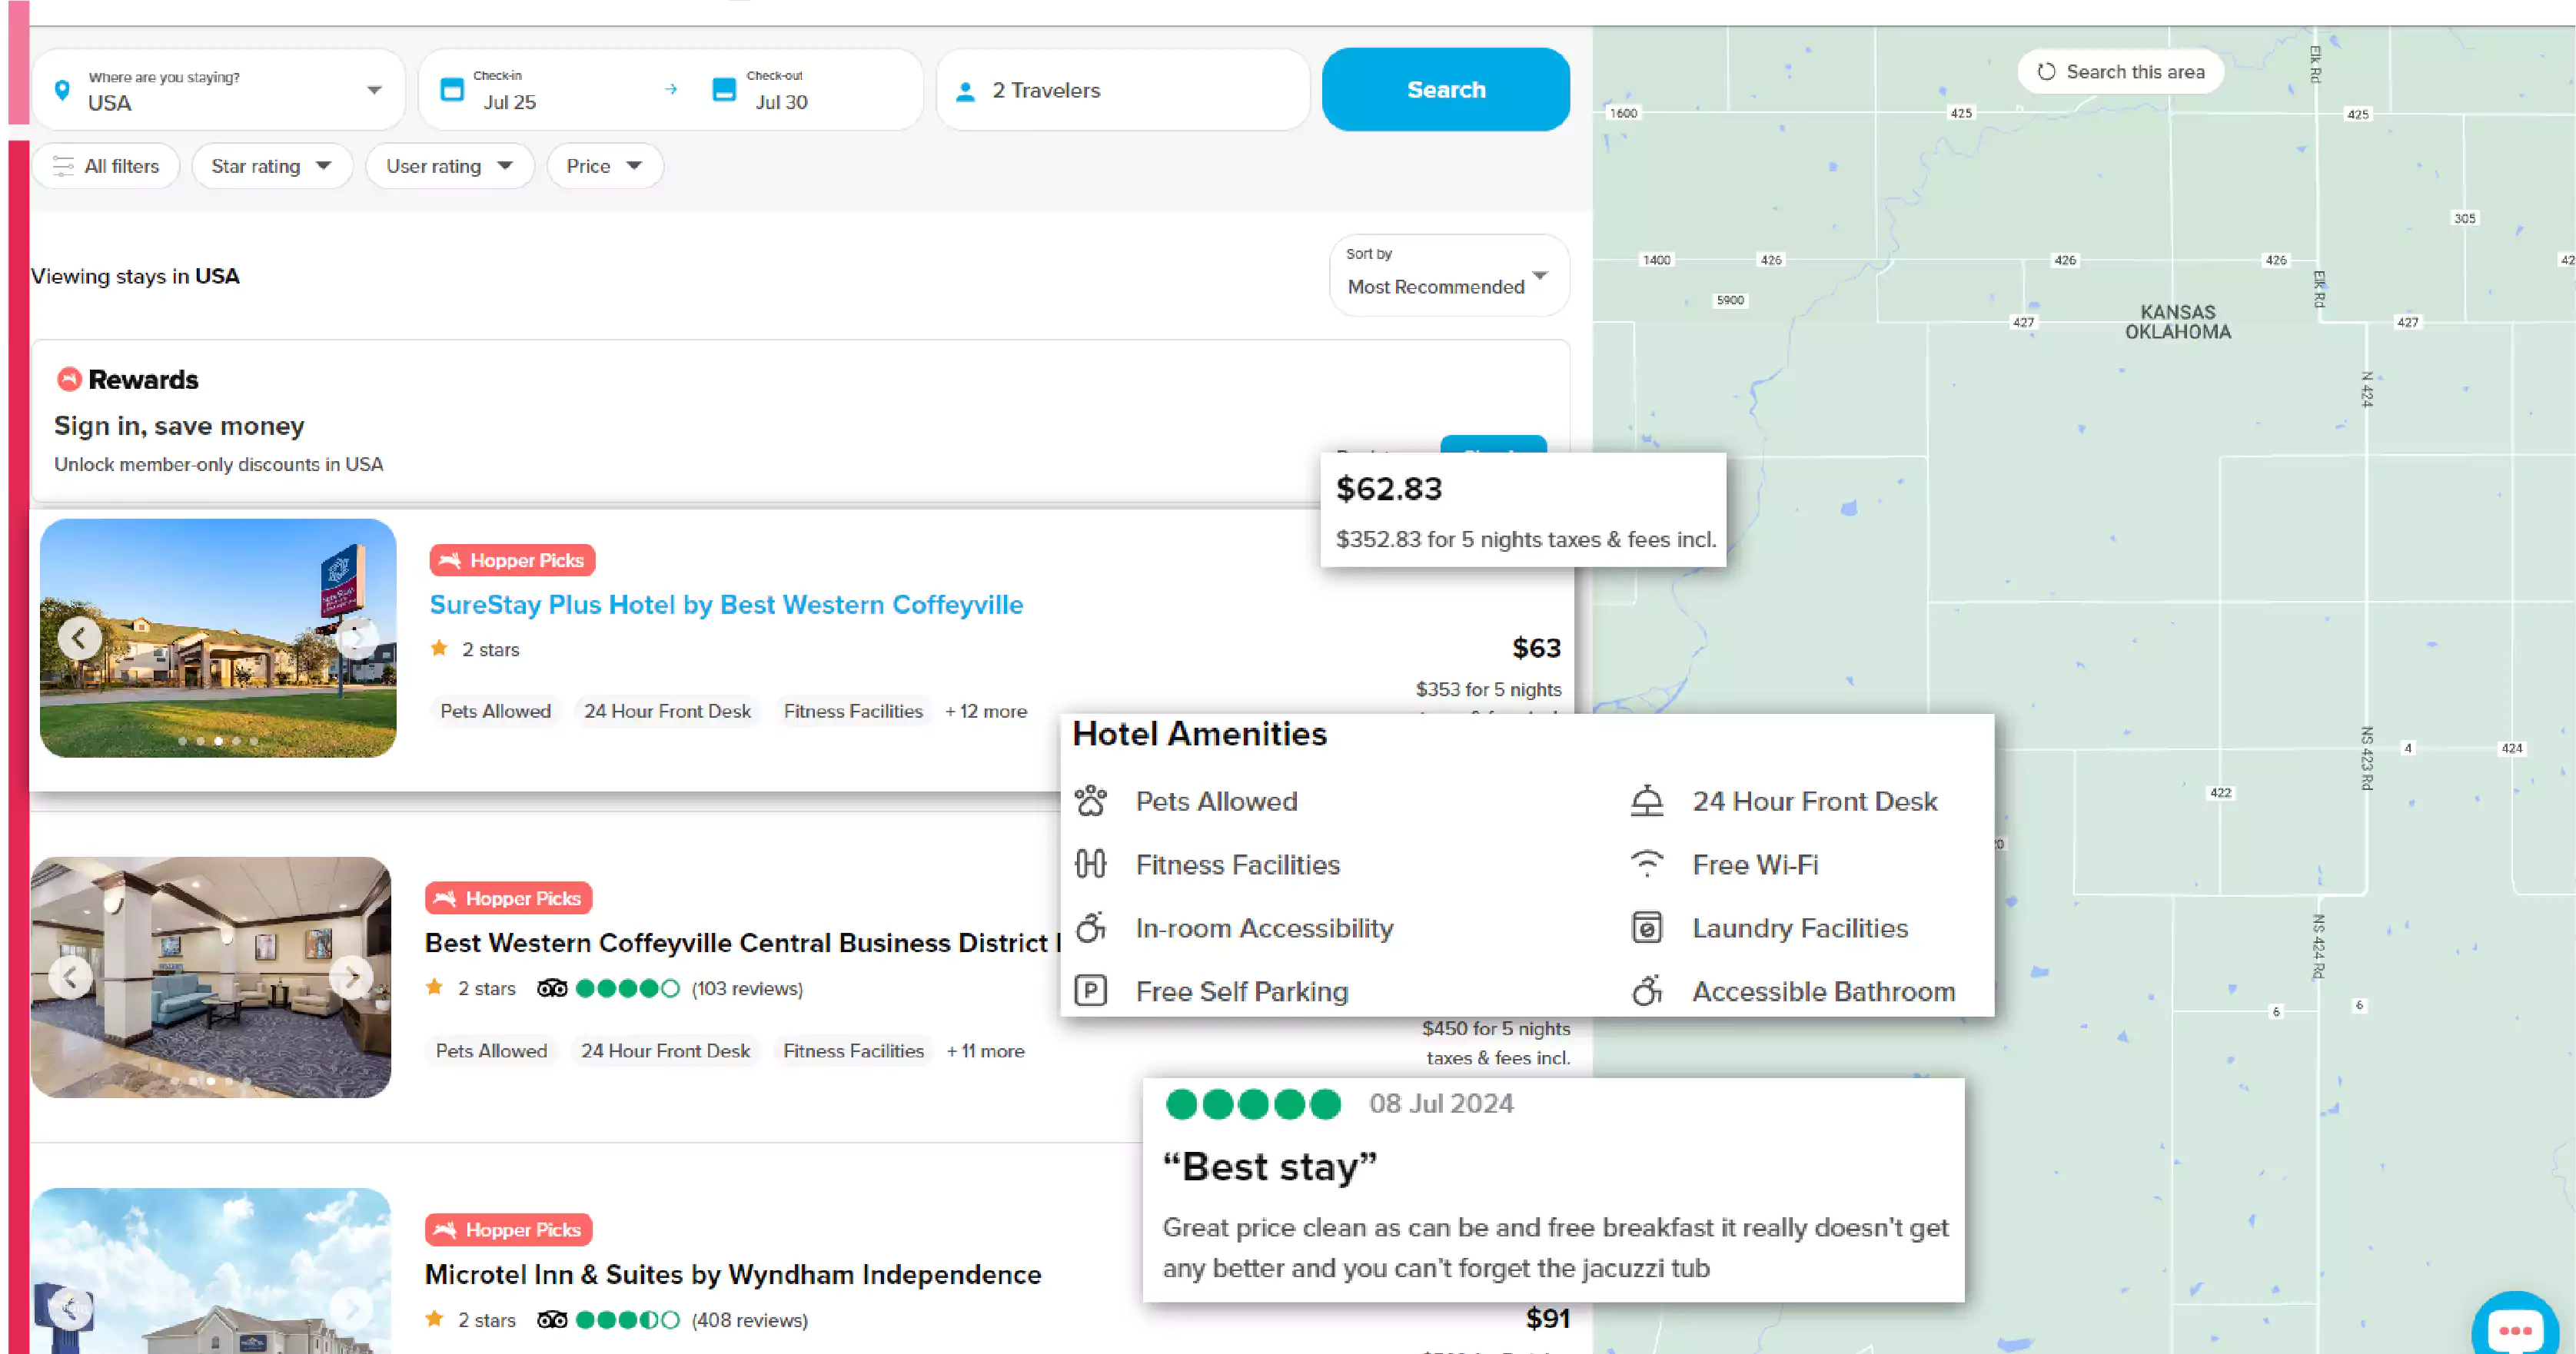The image size is (2576, 1354).
Task: Expand +11 more amenities for Best Western
Action: click(x=985, y=1051)
